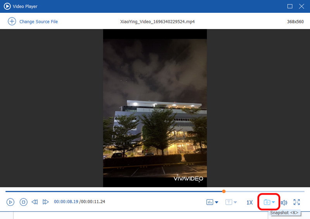Click the audio track bars icon
This screenshot has width=310, height=219.
210,202
